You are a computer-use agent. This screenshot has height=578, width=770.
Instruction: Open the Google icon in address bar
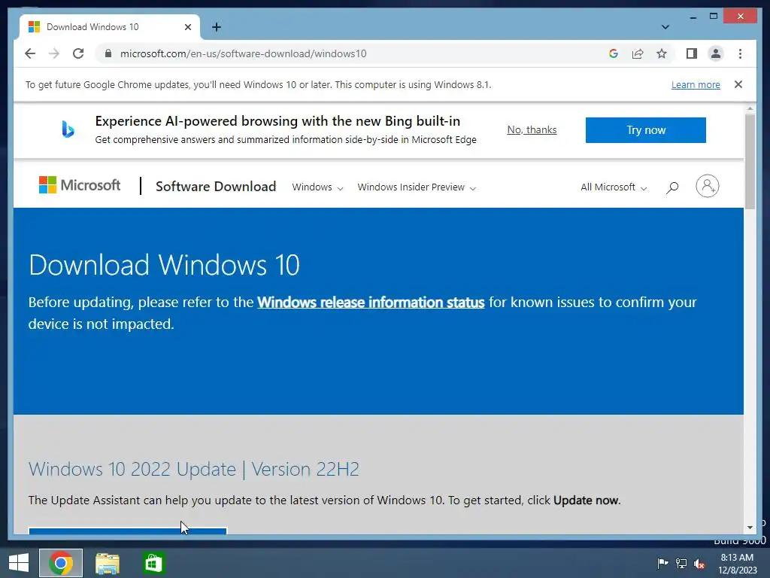click(614, 53)
